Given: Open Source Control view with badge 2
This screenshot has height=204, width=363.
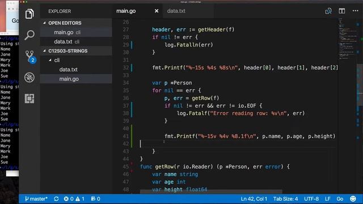Looking at the screenshot, I should click(x=30, y=57).
